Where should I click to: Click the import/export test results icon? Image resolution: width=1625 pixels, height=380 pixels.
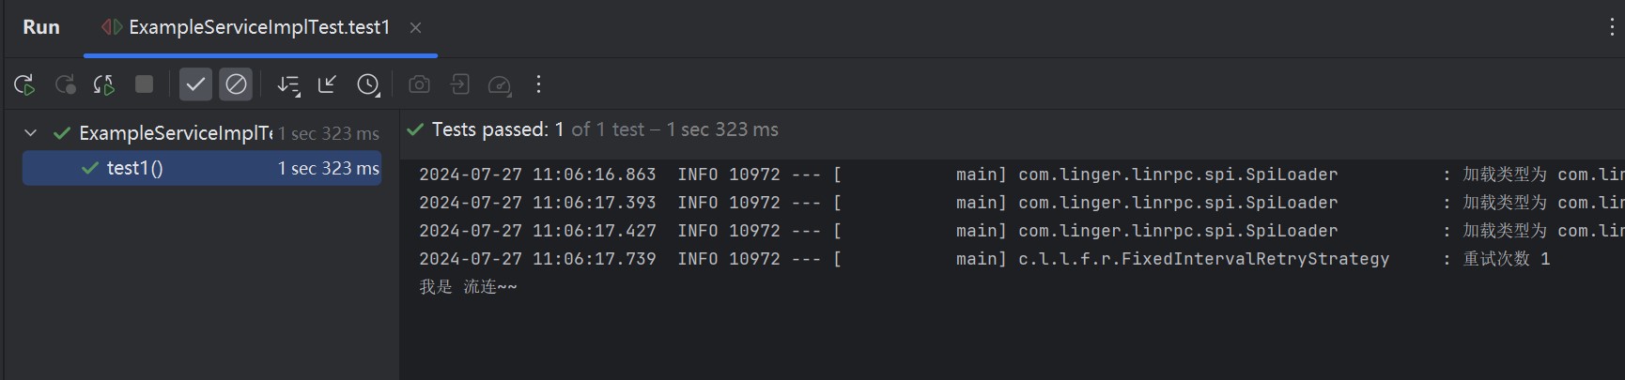click(459, 85)
